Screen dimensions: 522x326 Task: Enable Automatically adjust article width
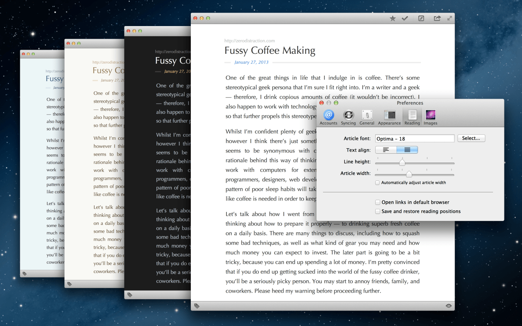coord(377,183)
